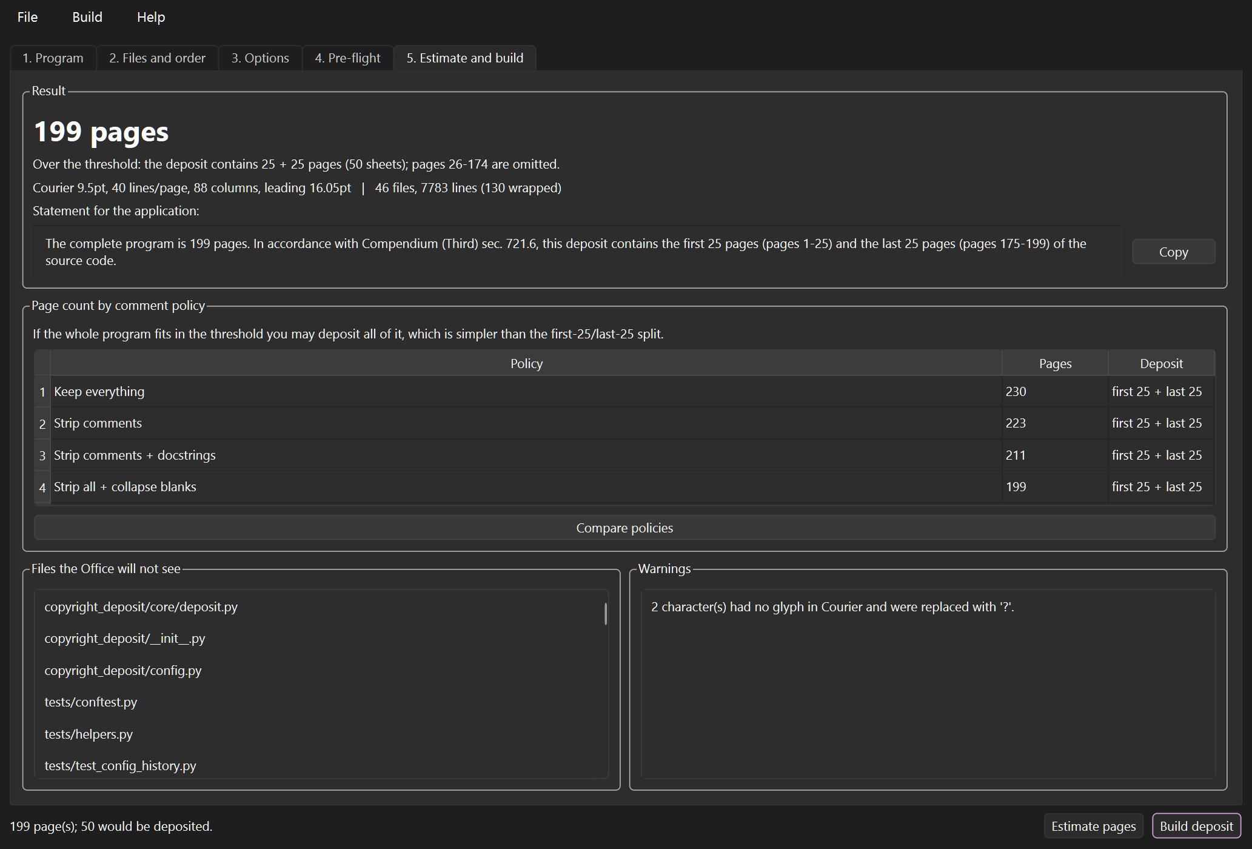This screenshot has width=1252, height=849.
Task: Click the omitted files list scrollbar
Action: 606,614
